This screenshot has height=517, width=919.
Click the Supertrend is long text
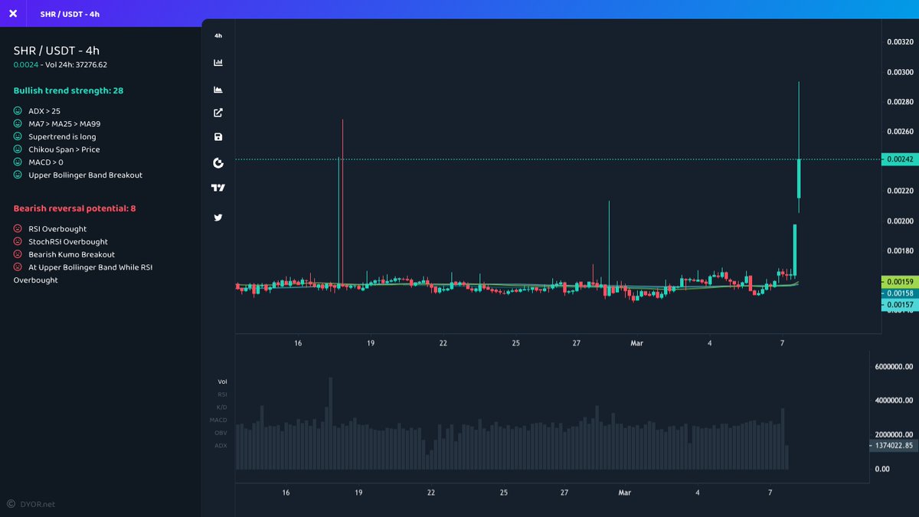(62, 137)
